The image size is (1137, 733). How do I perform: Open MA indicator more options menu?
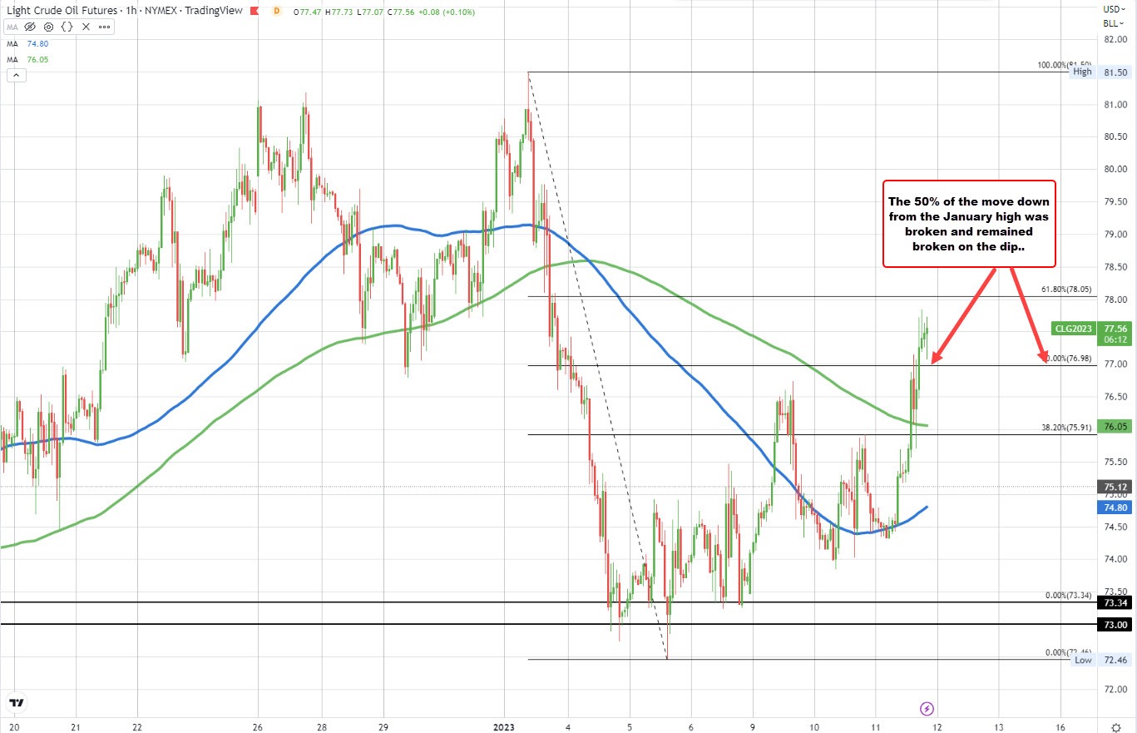(104, 27)
